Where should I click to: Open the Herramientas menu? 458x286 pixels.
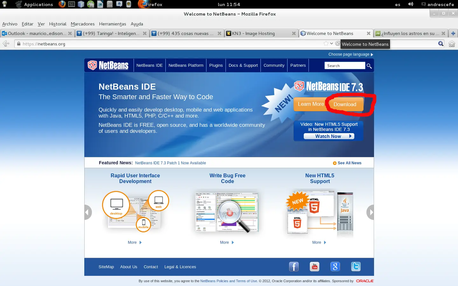(x=113, y=24)
